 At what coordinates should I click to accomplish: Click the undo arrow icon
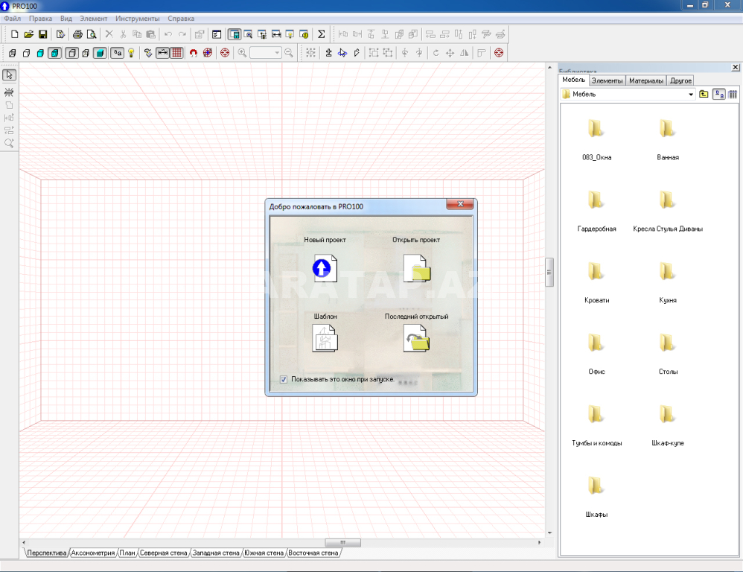(x=168, y=34)
